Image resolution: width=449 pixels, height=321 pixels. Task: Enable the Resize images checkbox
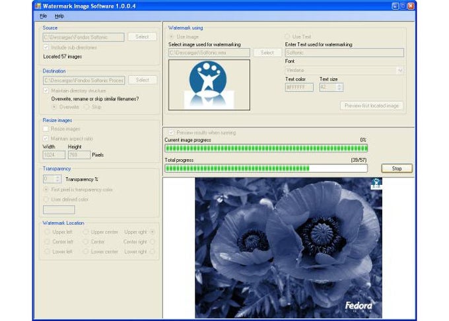[x=46, y=129]
